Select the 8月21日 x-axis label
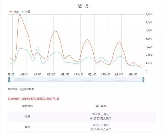 coord(92,74)
